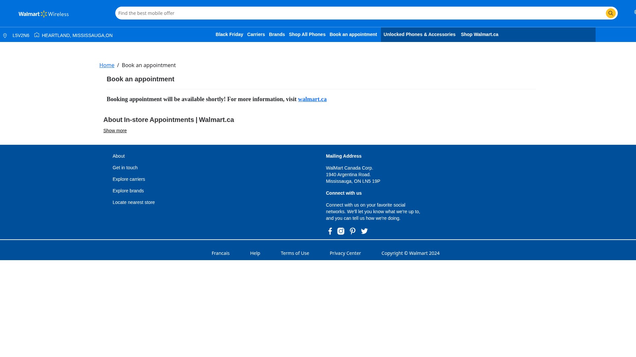Open the Brands menu item

click(x=277, y=34)
